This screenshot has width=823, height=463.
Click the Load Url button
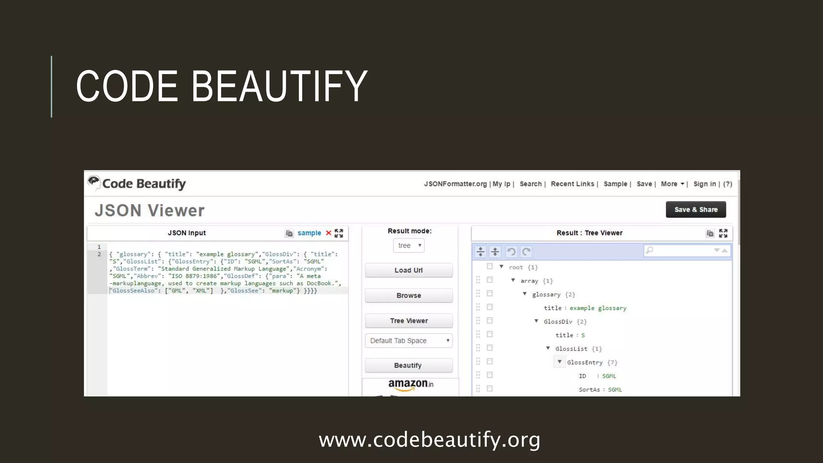(409, 270)
